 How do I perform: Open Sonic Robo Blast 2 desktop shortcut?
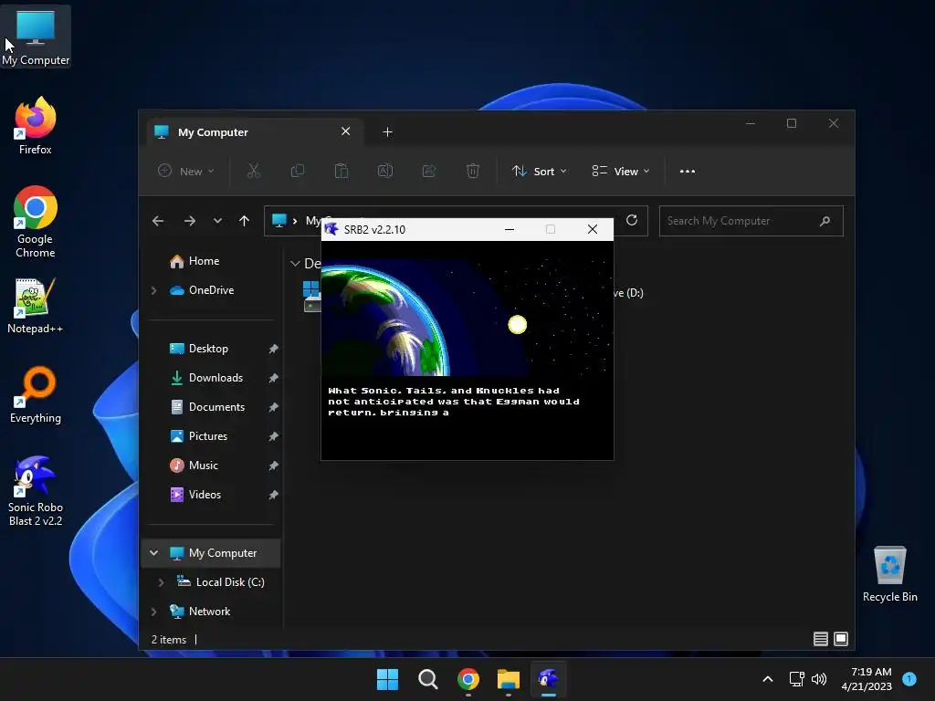click(36, 490)
